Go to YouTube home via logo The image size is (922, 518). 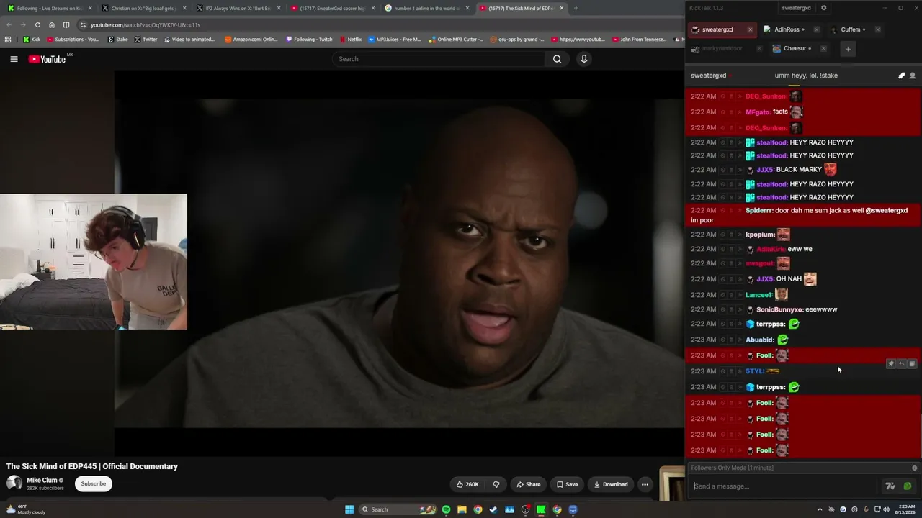point(48,59)
